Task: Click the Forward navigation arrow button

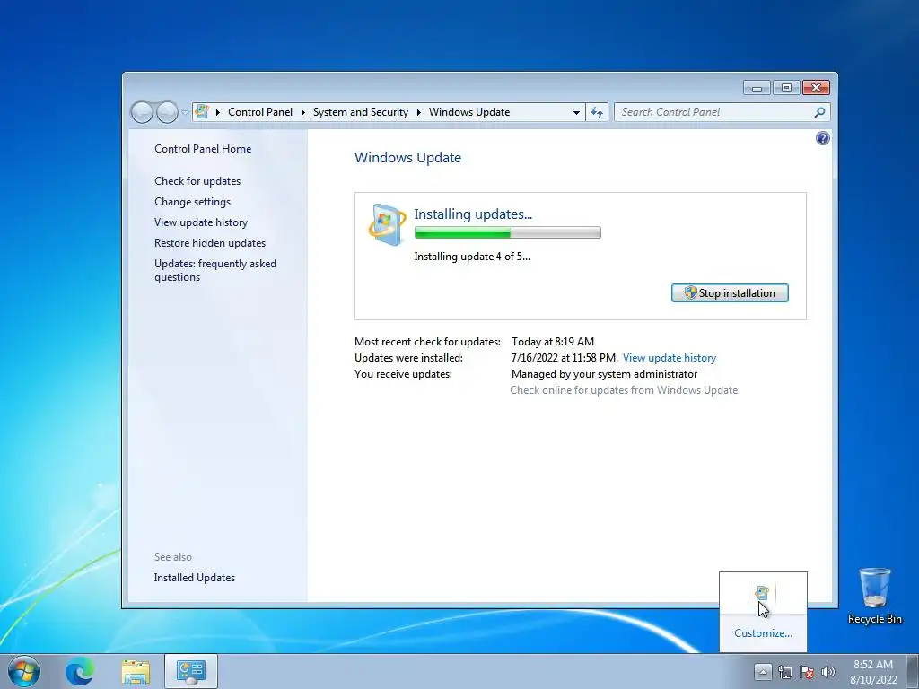Action: (x=167, y=112)
